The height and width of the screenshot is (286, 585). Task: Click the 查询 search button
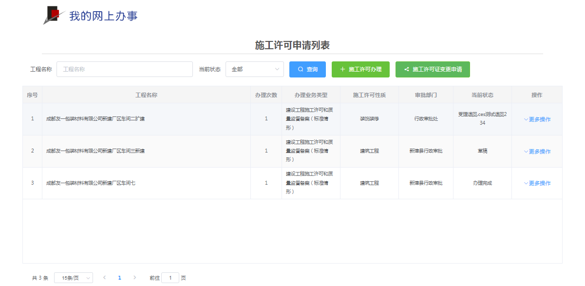click(x=307, y=69)
